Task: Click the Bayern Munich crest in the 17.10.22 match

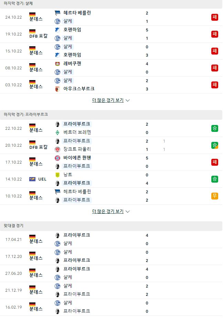Action: pyautogui.click(x=57, y=158)
